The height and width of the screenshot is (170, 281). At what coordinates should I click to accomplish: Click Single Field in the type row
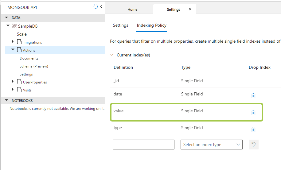pos(192,128)
